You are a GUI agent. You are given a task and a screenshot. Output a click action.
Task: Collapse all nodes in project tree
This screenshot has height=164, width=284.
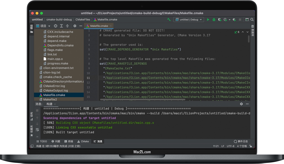(x=68, y=26)
